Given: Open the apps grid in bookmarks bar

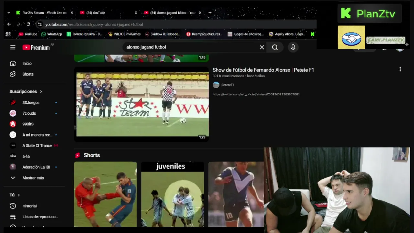Looking at the screenshot, I should pos(8,34).
